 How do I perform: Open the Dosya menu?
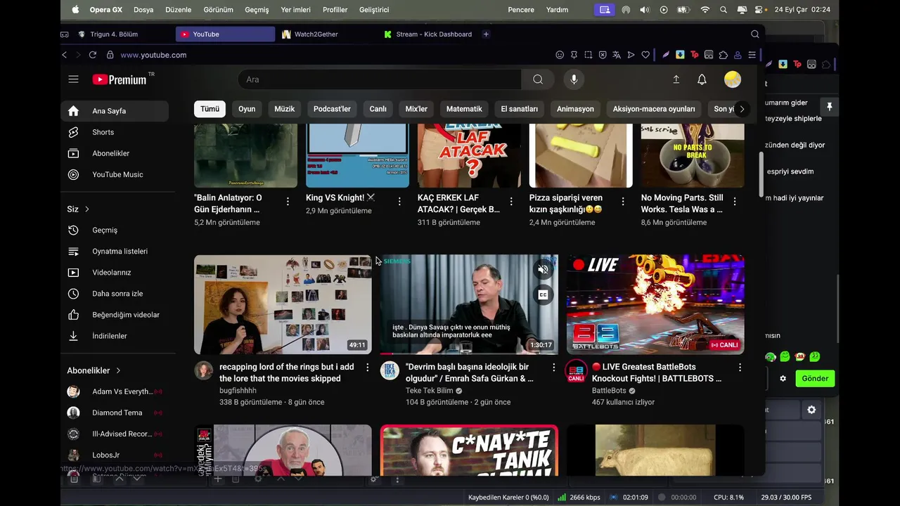coord(143,10)
